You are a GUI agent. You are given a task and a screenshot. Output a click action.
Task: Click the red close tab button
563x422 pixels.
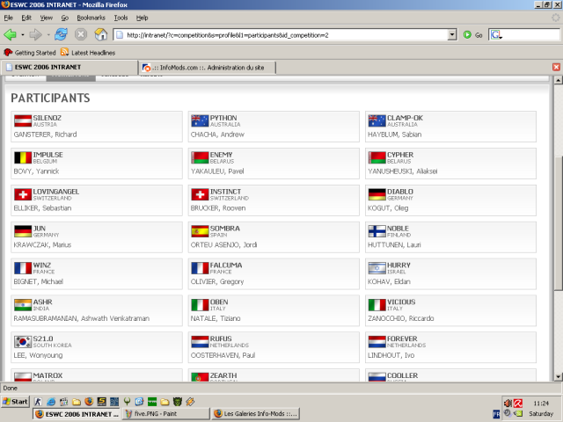point(556,67)
